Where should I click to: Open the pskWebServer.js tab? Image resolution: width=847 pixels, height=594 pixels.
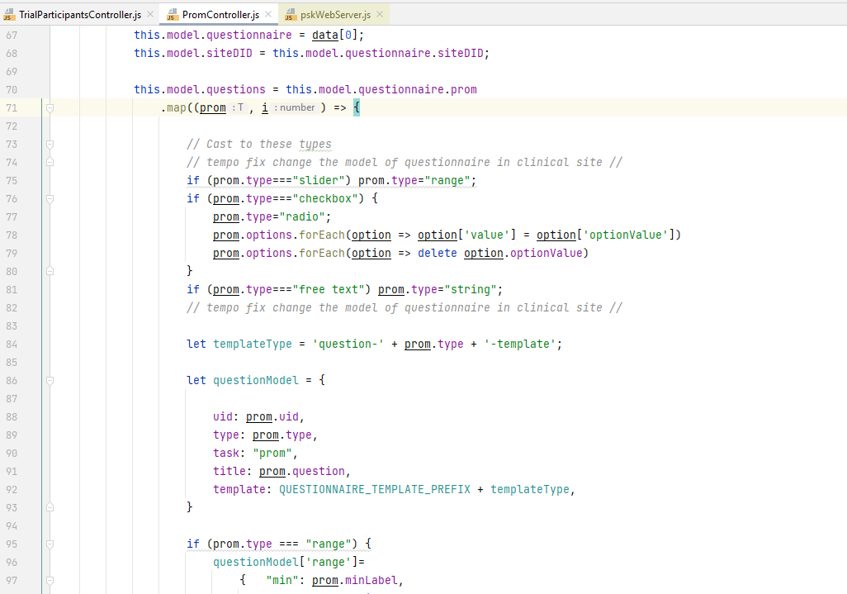pyautogui.click(x=335, y=15)
